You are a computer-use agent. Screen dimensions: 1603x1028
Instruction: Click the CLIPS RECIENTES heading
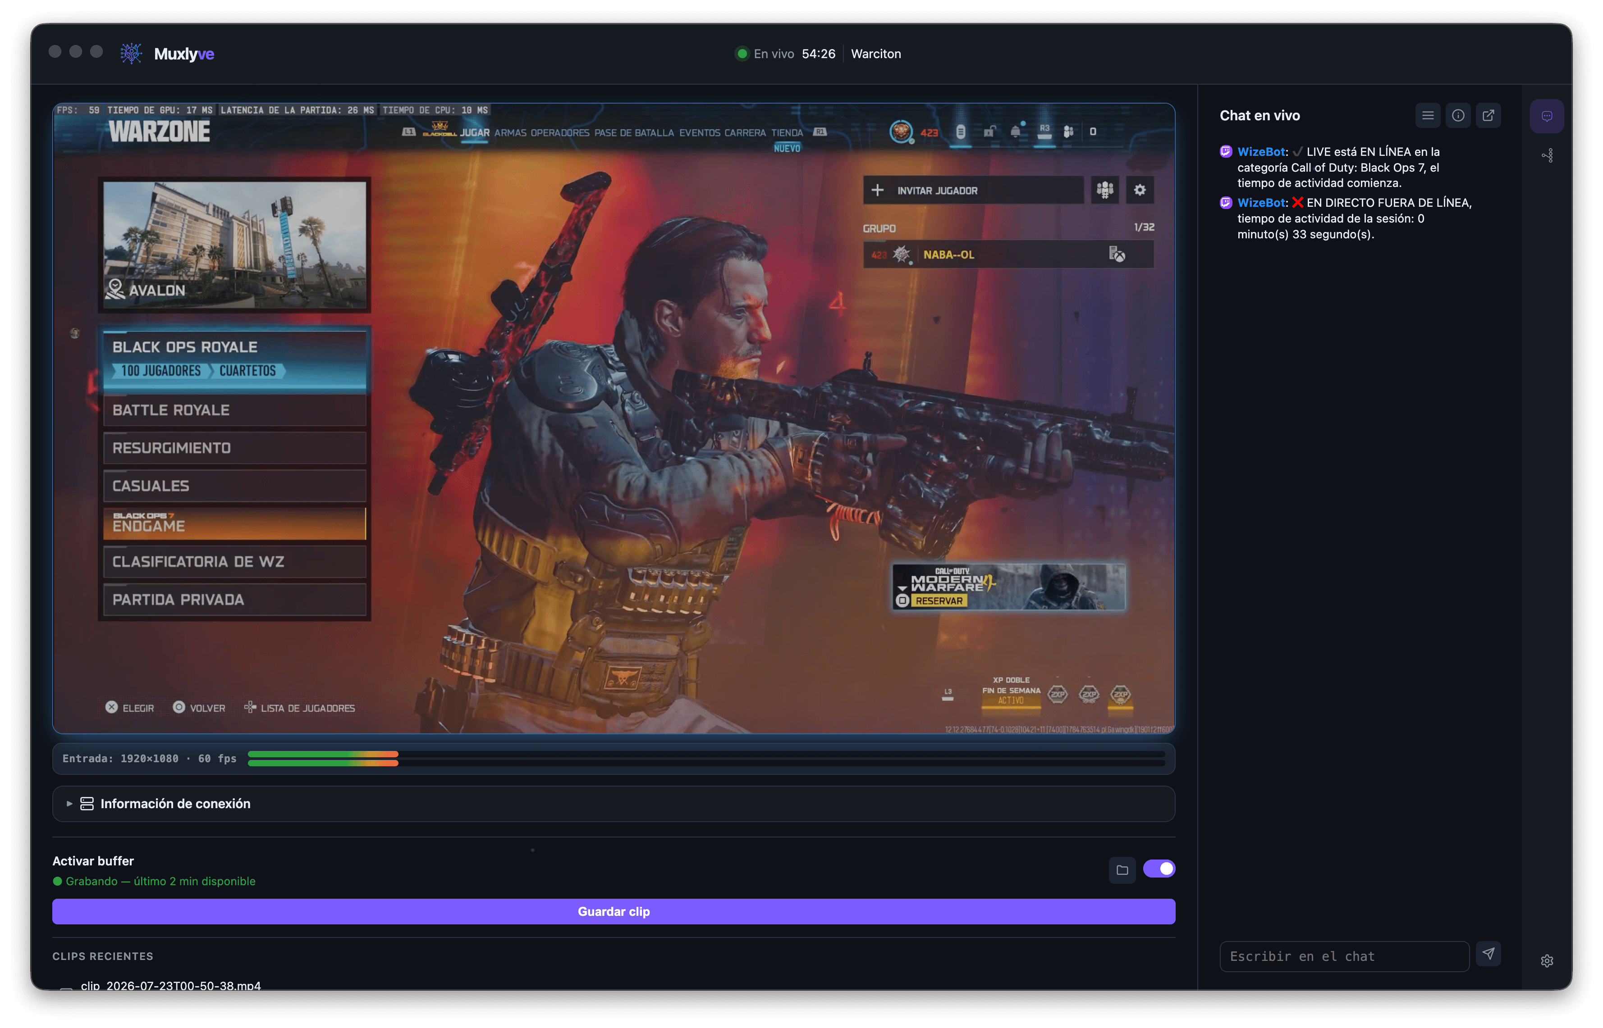pyautogui.click(x=103, y=956)
